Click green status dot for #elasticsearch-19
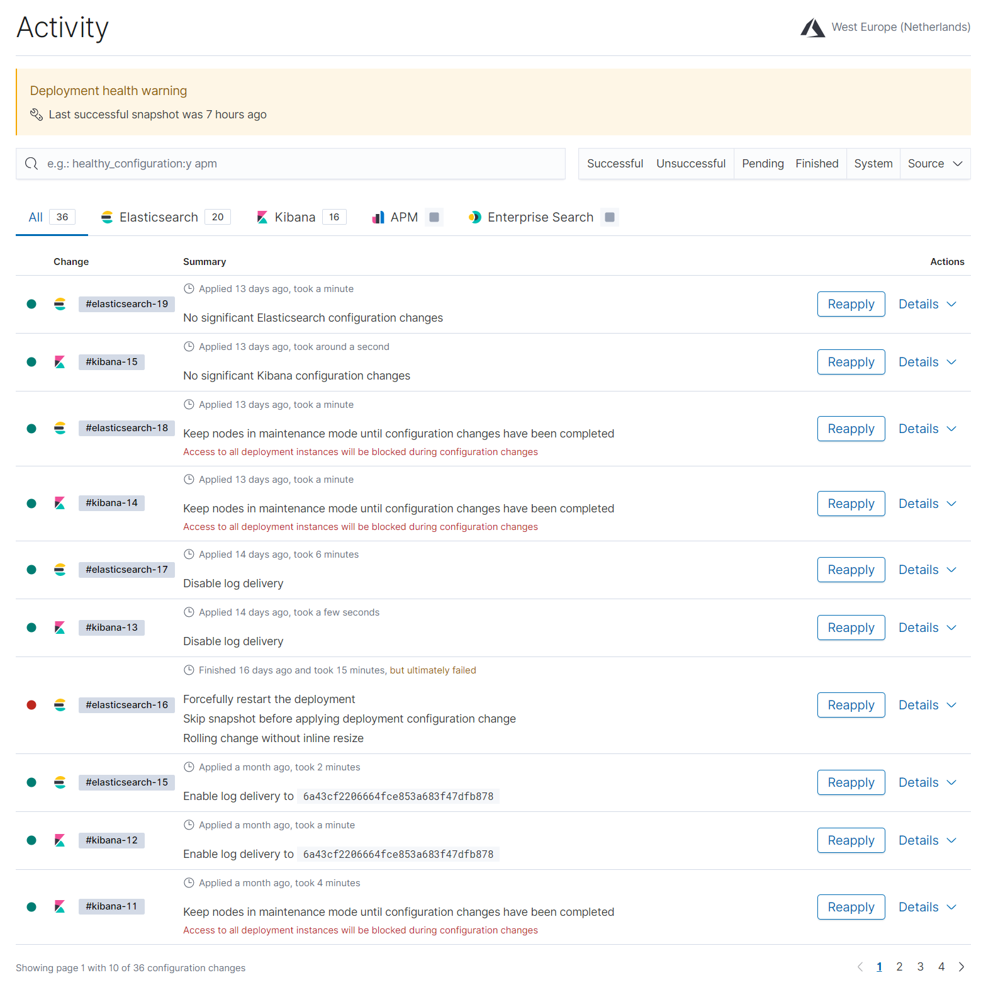Image resolution: width=981 pixels, height=997 pixels. tap(31, 304)
